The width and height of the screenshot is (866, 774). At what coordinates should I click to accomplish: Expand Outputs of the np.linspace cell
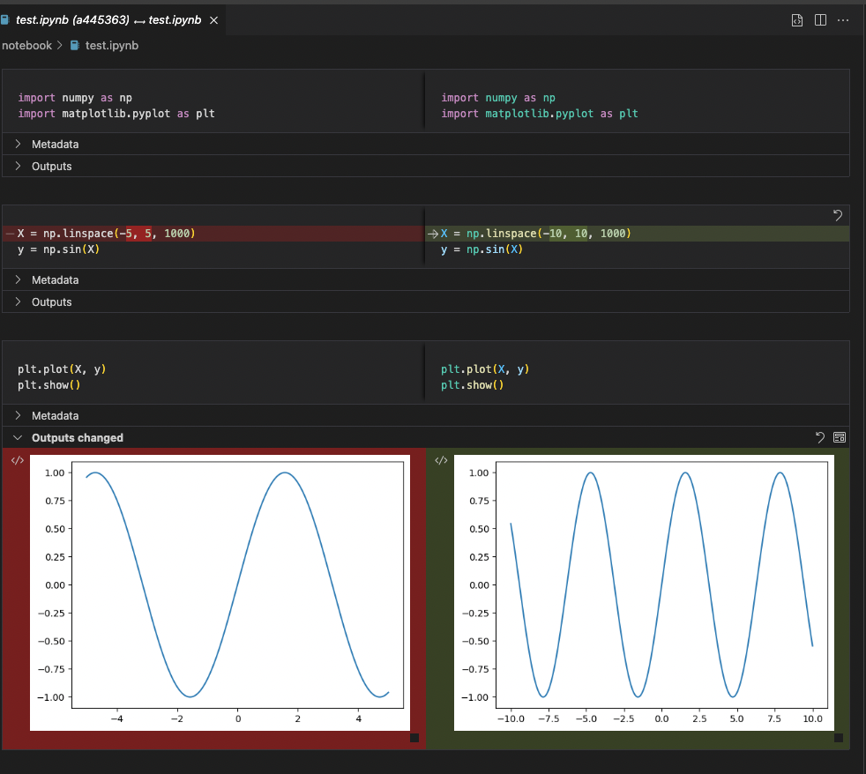pos(49,301)
